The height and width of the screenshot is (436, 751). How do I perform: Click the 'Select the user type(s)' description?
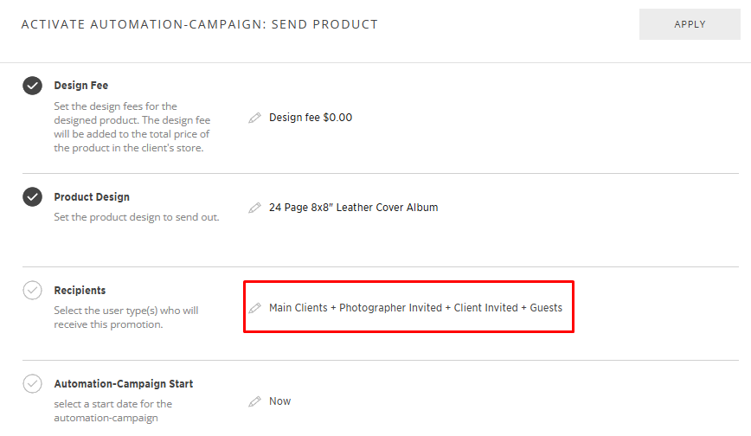(125, 317)
